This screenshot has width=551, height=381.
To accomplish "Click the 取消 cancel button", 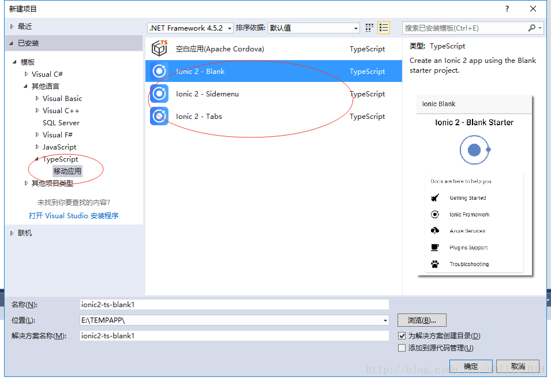I will (x=518, y=367).
